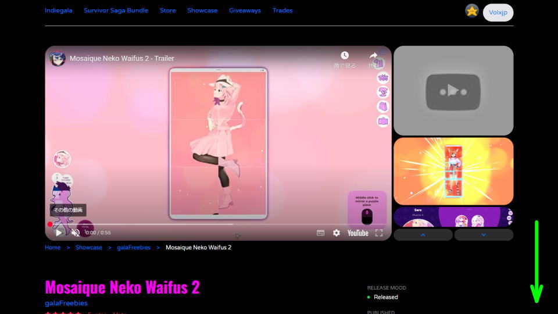This screenshot has width=558, height=314.
Task: Click the channel avatar in video header
Action: 58,58
